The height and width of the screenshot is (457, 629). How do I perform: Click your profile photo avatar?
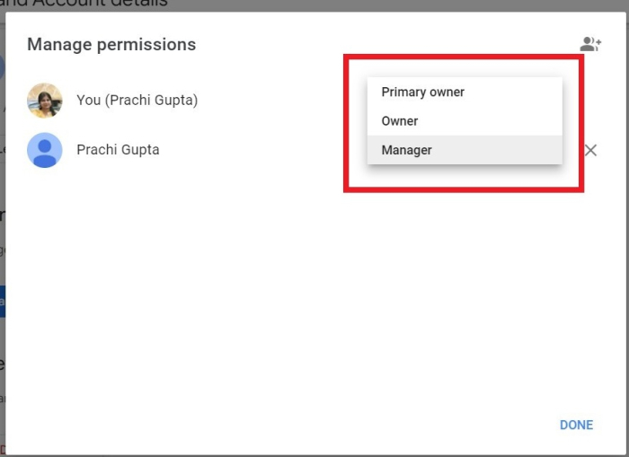(x=45, y=101)
